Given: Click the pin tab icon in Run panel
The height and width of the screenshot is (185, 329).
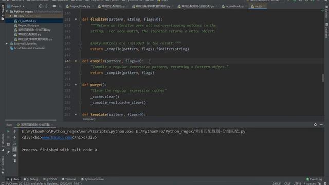Looking at the screenshot, I should click(8, 152).
